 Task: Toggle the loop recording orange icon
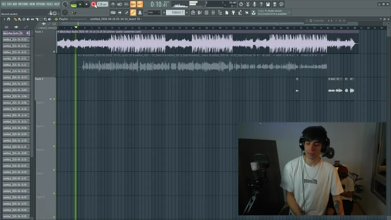pos(140,4)
